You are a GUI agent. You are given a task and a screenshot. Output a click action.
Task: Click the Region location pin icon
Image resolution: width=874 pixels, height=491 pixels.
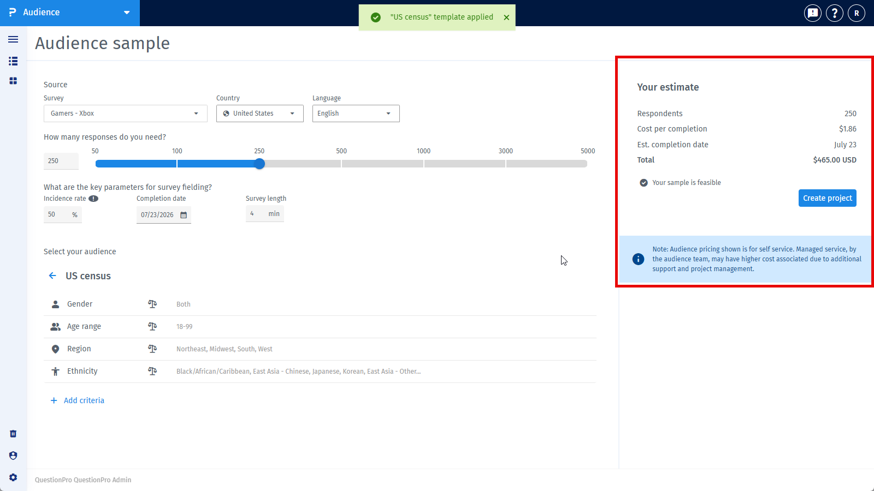point(55,349)
